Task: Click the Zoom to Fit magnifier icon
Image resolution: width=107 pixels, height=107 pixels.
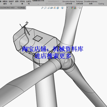Action: 42,8
